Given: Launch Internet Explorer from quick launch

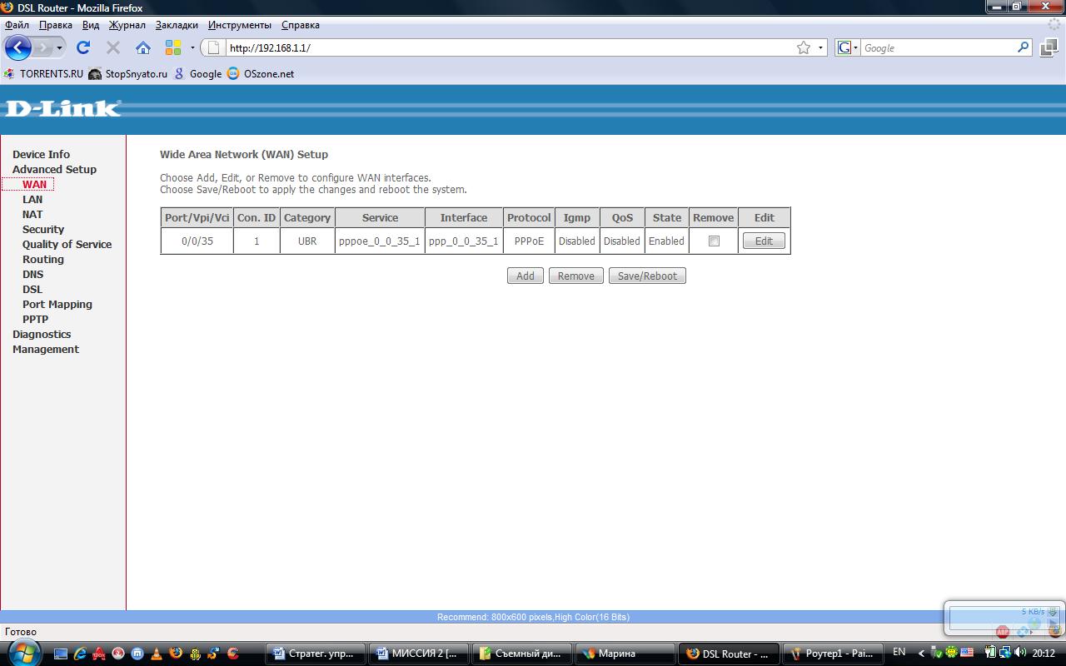Looking at the screenshot, I should 81,654.
